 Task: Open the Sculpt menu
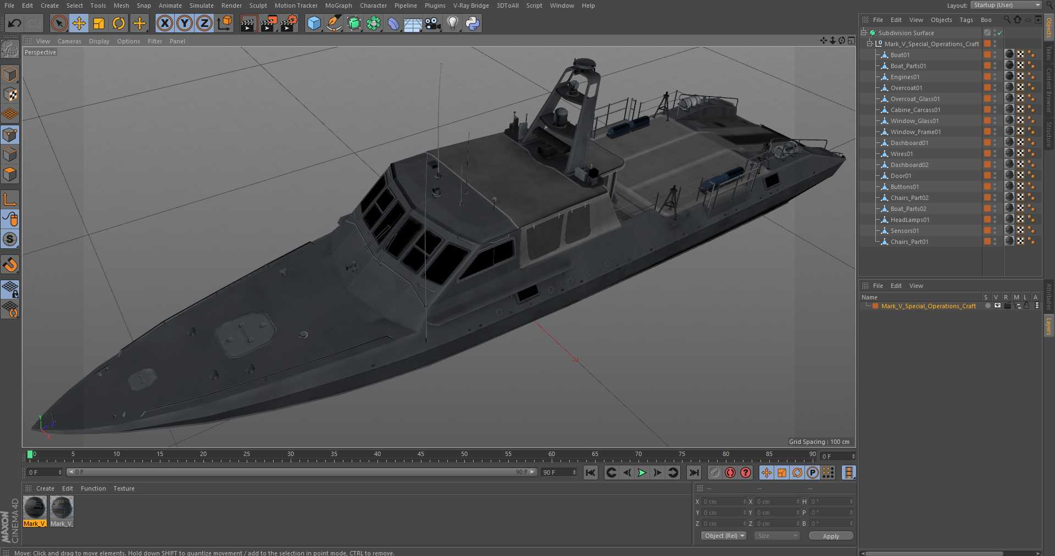(258, 5)
